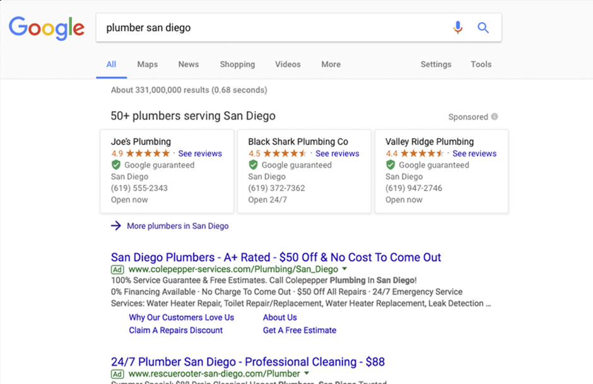Click Open 24/7 text on Black Shark card
593x384 pixels.
(x=267, y=200)
